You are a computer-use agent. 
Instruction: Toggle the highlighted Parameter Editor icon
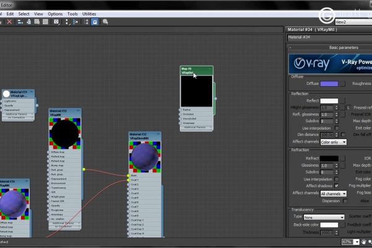[x=95, y=22]
